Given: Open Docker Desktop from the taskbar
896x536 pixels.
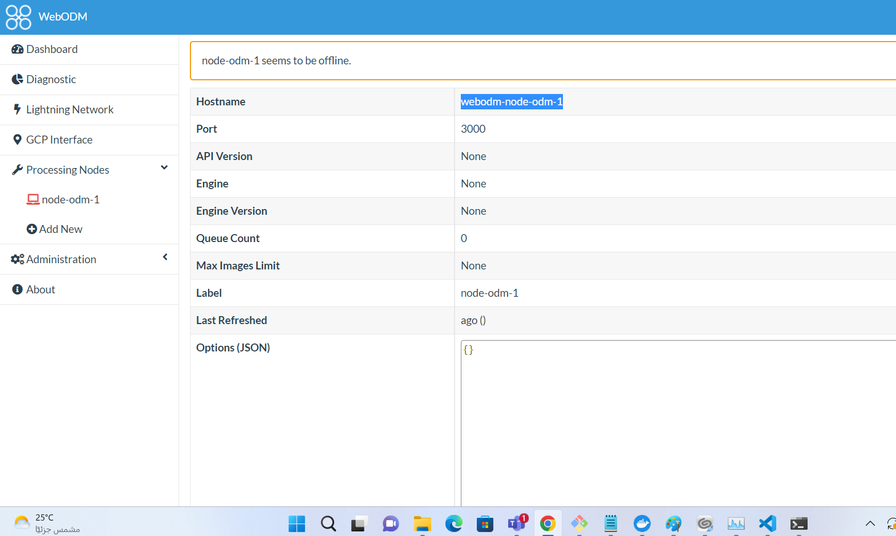Looking at the screenshot, I should (642, 523).
